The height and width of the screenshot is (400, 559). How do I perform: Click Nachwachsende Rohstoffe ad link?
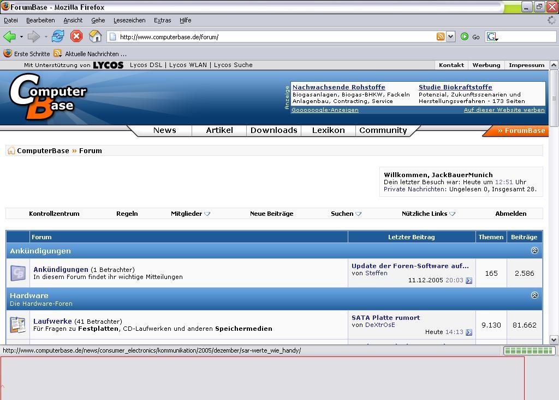pyautogui.click(x=338, y=87)
